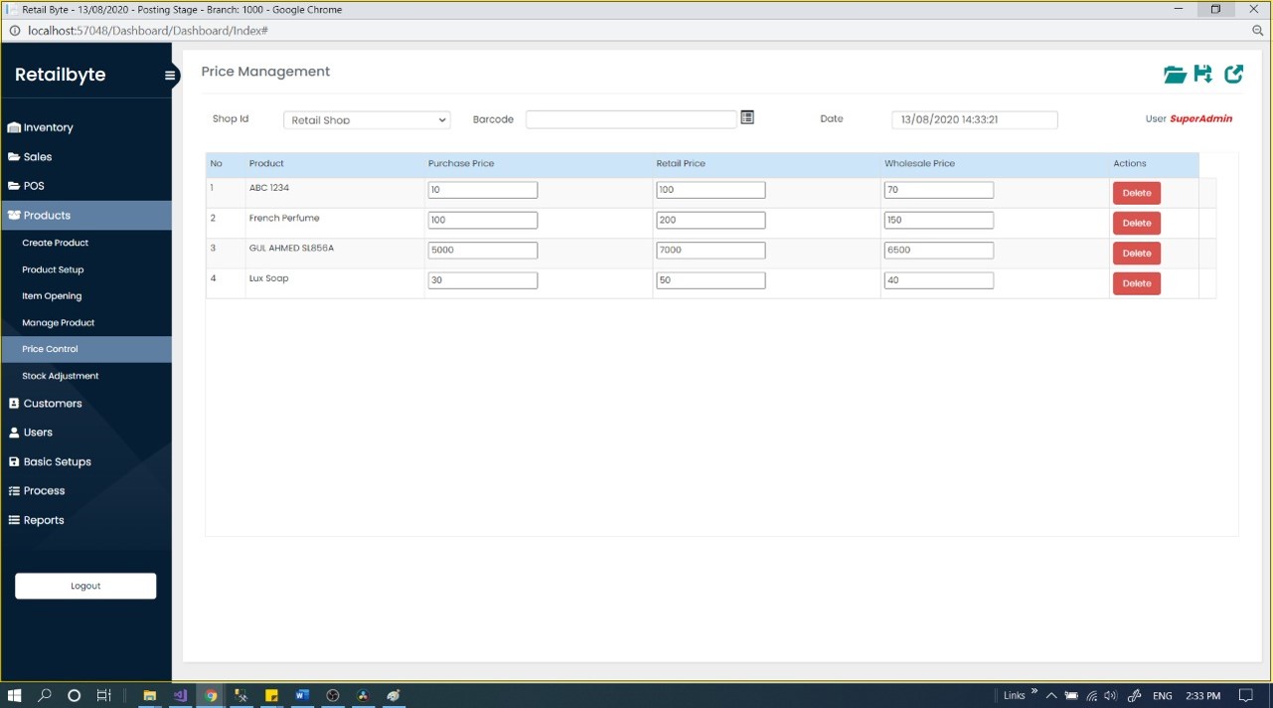The height and width of the screenshot is (708, 1273).
Task: Open the Customers menu
Action: [85, 404]
